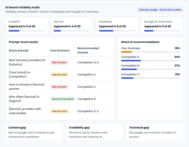Select the Who offers [service] in [region] prompt
This screenshot has height=147, width=189.
[x=24, y=99]
